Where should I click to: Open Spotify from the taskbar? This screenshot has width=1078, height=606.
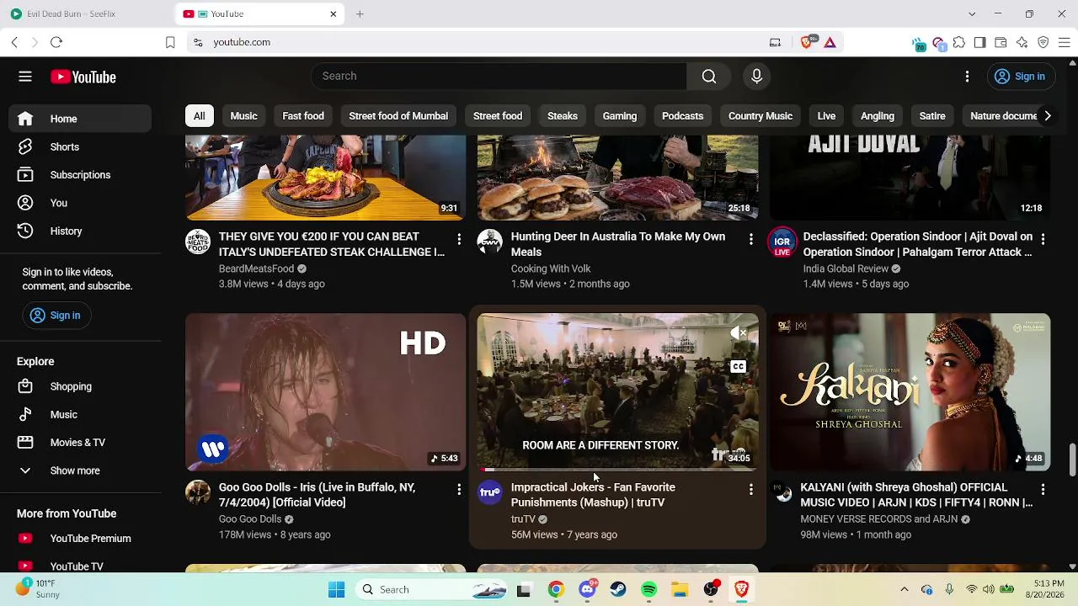click(x=649, y=590)
